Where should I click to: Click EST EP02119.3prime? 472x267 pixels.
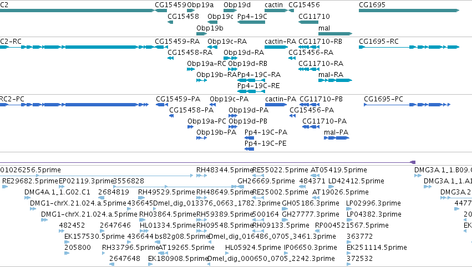[x=62, y=187]
